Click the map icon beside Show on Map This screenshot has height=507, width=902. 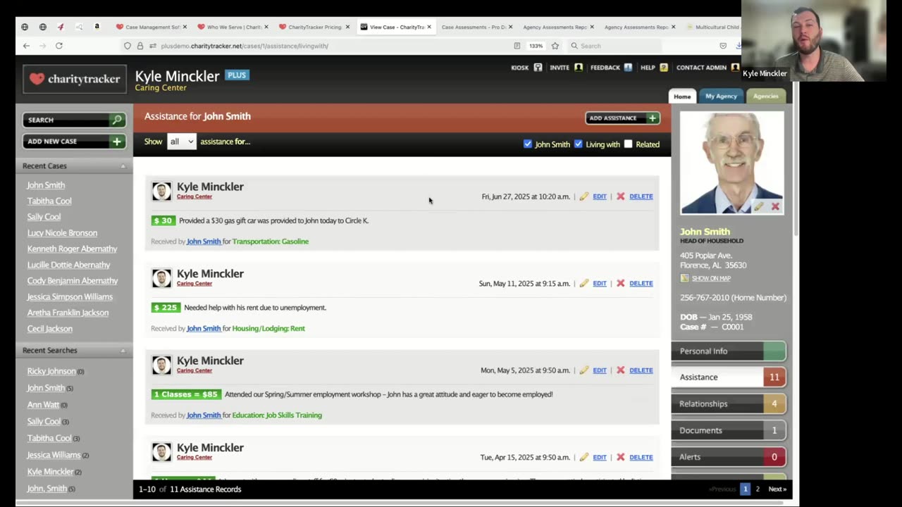pyautogui.click(x=684, y=278)
